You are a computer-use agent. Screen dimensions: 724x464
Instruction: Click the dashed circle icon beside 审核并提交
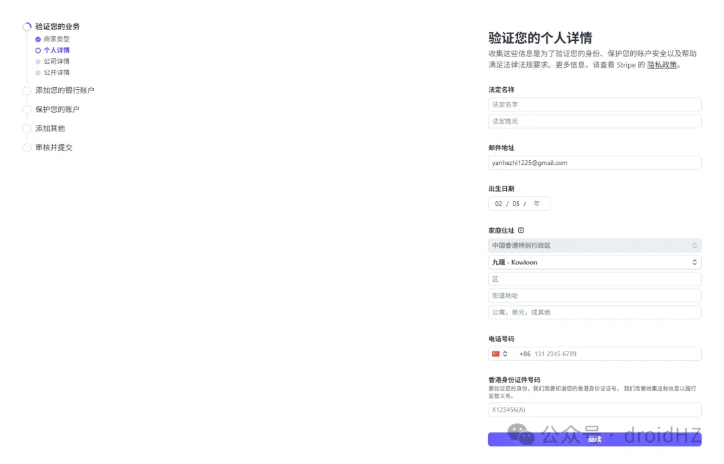[27, 148]
